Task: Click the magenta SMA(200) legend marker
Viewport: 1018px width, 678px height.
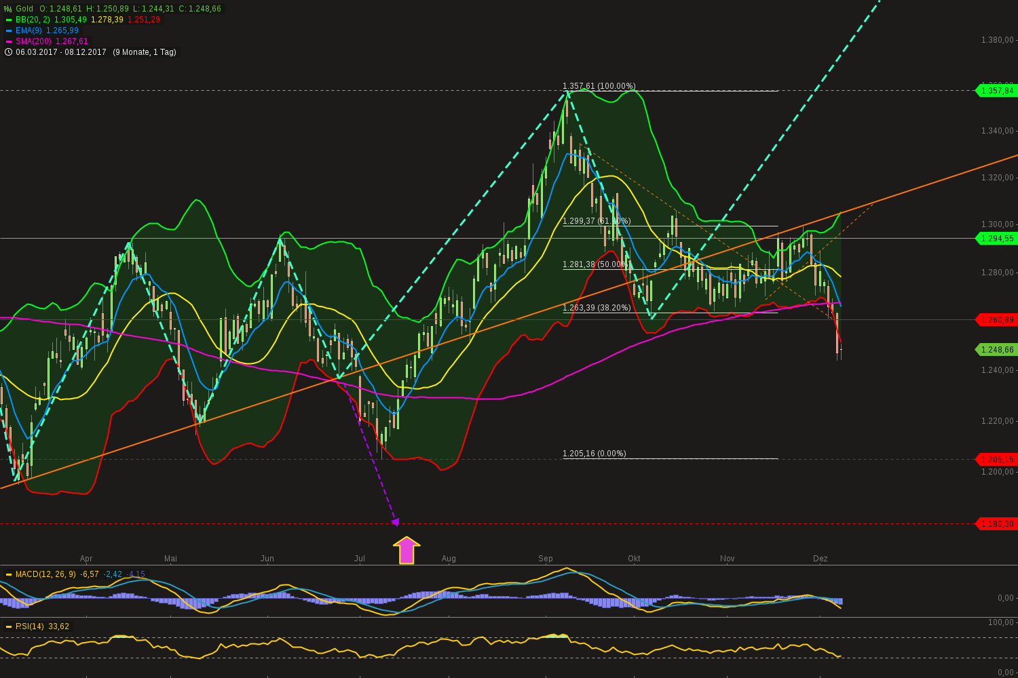Action: point(9,41)
